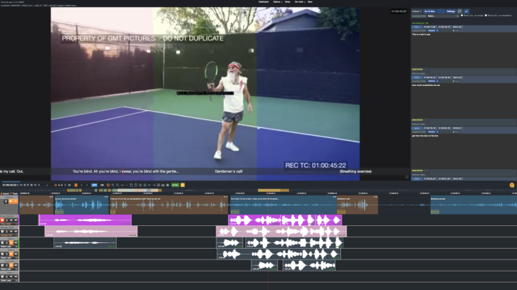The height and width of the screenshot is (290, 517).
Task: Click the box number field beside Go To Box
Action: [441, 11]
